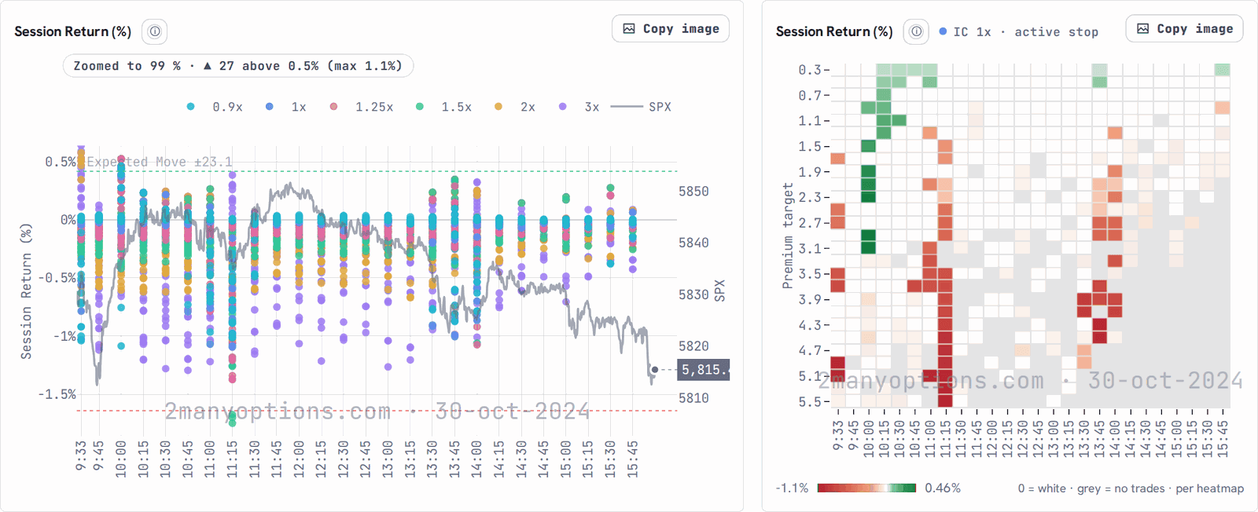The height and width of the screenshot is (512, 1258).
Task: Click the 14:00 time label on scatter chart
Action: [476, 459]
